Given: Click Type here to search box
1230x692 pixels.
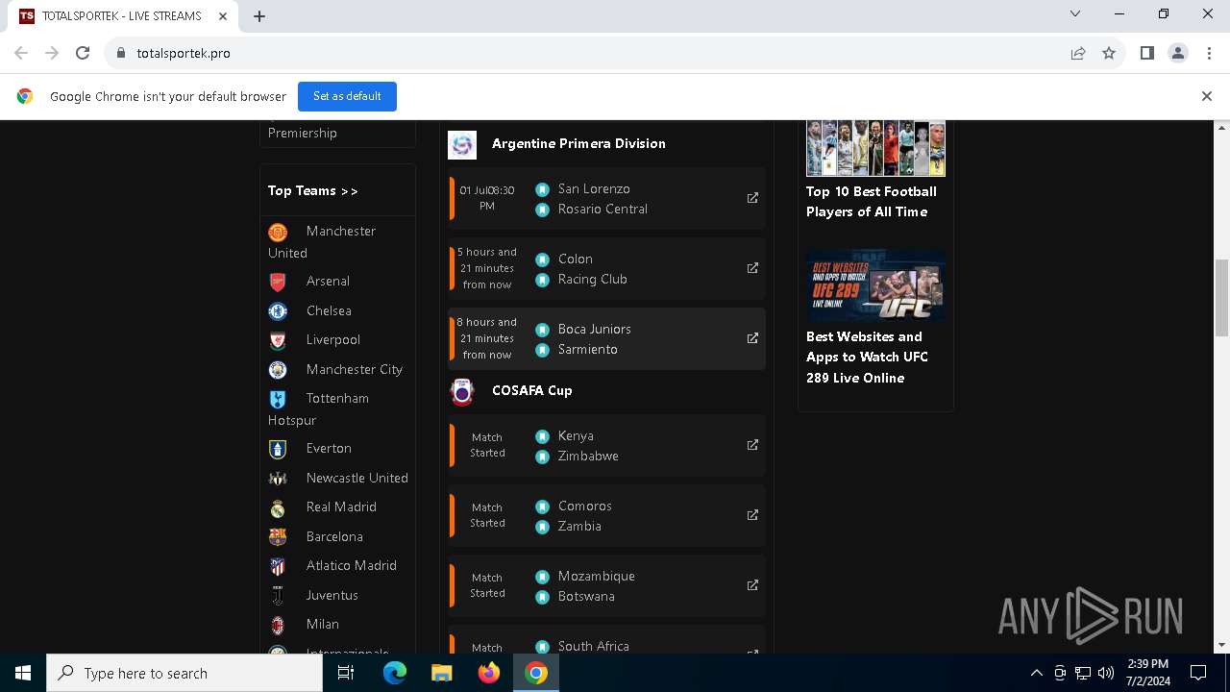Looking at the screenshot, I should tap(184, 673).
